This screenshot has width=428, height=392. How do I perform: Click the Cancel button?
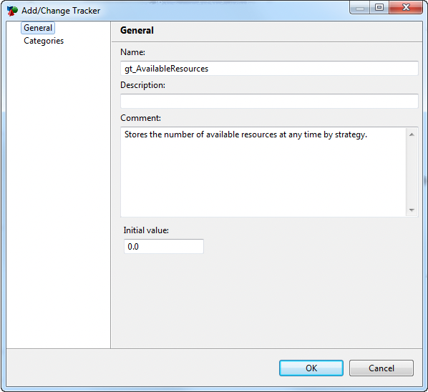[381, 368]
